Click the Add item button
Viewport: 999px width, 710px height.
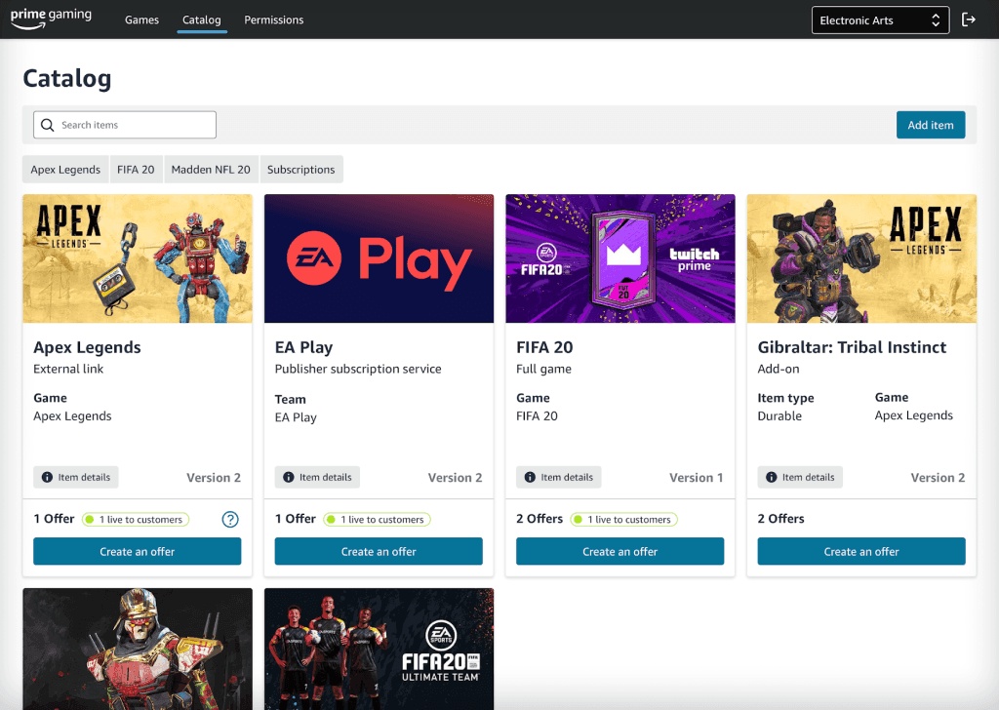(x=931, y=125)
